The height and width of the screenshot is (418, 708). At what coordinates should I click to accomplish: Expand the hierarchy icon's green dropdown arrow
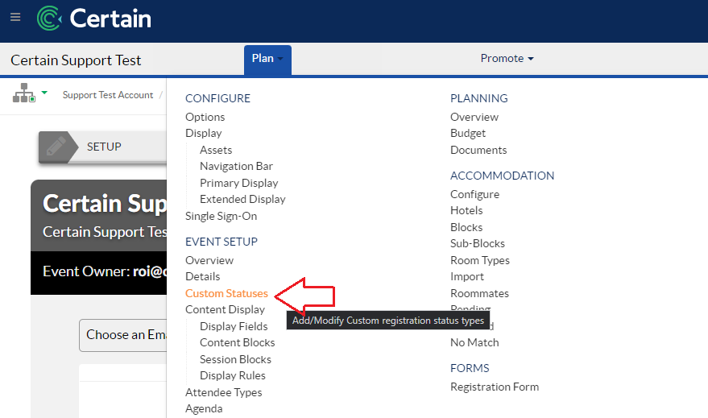[44, 93]
